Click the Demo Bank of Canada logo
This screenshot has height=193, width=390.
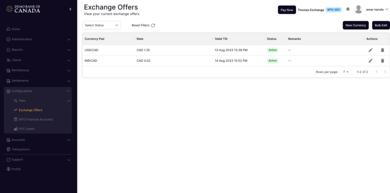(x=23, y=9)
